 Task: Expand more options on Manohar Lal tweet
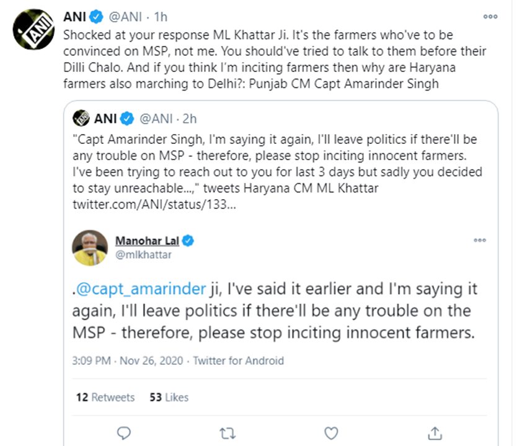pyautogui.click(x=480, y=240)
